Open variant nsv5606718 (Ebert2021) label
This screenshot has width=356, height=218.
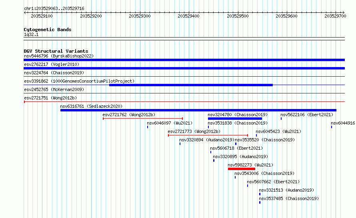236,148
